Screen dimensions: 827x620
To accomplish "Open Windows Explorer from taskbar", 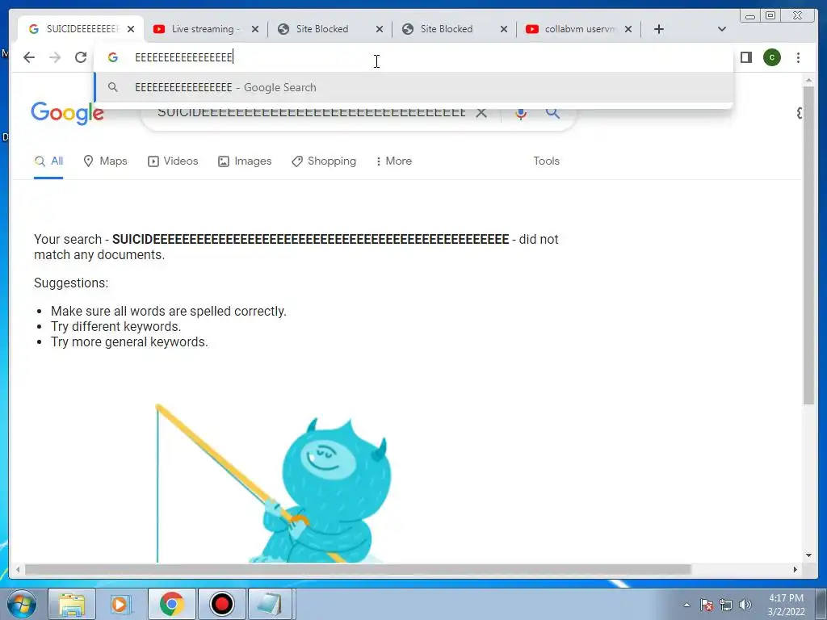I will click(x=72, y=604).
